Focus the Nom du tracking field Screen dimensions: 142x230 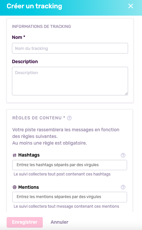70,48
